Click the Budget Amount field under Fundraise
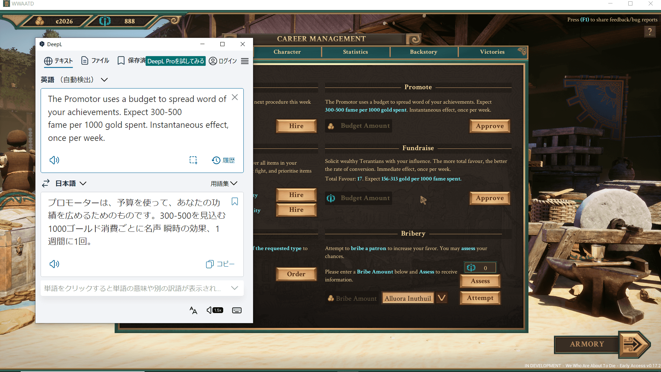The height and width of the screenshot is (372, 661). (358, 198)
